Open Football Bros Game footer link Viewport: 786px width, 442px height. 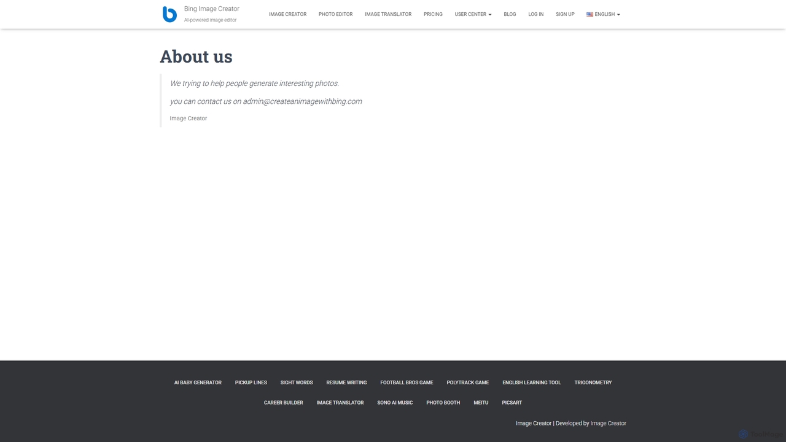coord(407,382)
